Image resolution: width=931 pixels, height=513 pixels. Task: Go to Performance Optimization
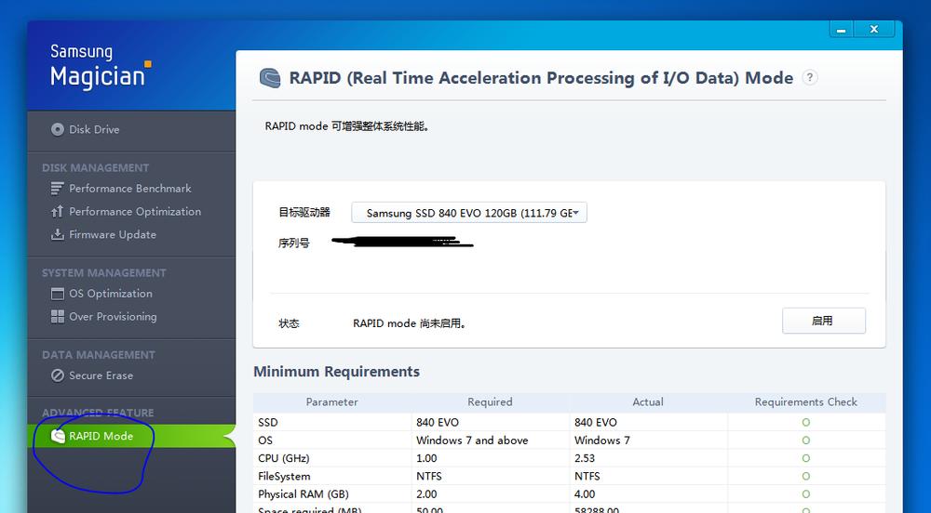135,212
